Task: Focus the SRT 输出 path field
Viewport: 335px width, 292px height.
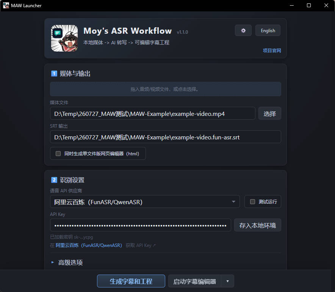Action: click(165, 137)
